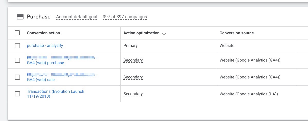Click the Purchase credit card icon
308x121 pixels.
pyautogui.click(x=20, y=17)
